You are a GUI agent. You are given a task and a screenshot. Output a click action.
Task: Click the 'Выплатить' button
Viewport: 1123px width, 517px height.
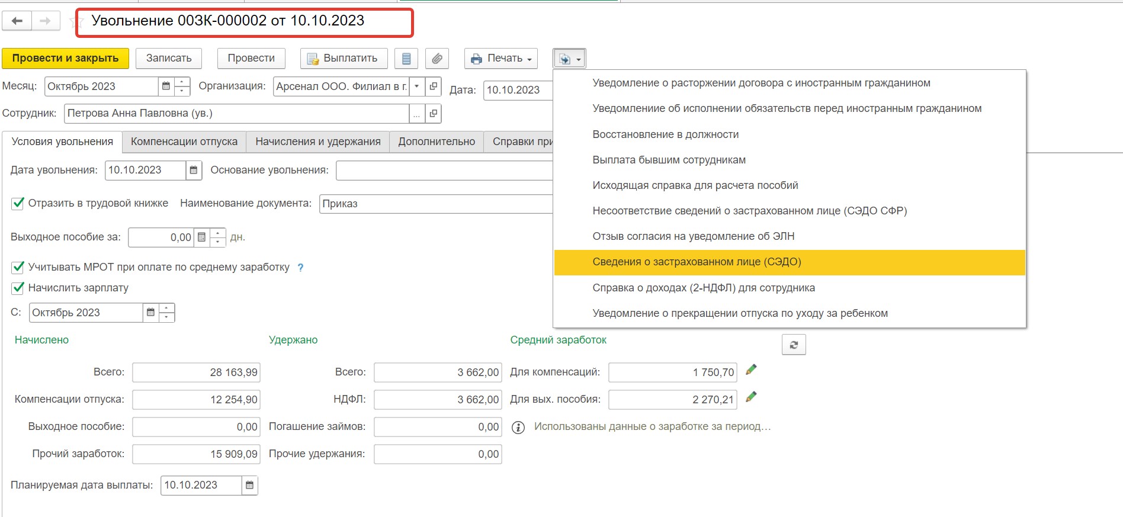pyautogui.click(x=344, y=59)
